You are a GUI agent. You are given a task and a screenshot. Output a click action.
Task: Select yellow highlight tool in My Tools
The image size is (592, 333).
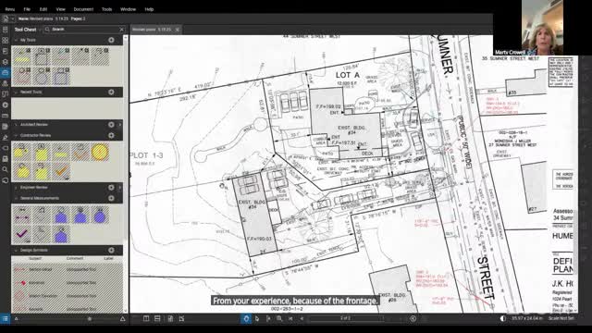22,56
